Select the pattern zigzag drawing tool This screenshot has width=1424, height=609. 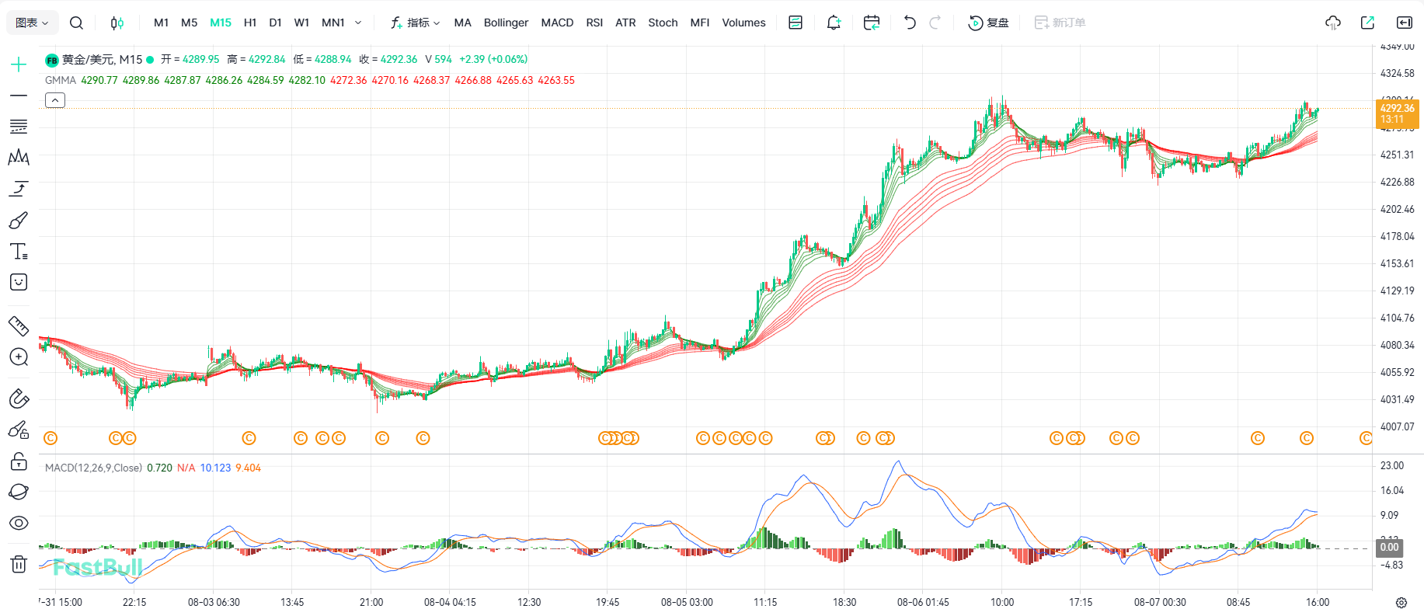[x=19, y=158]
